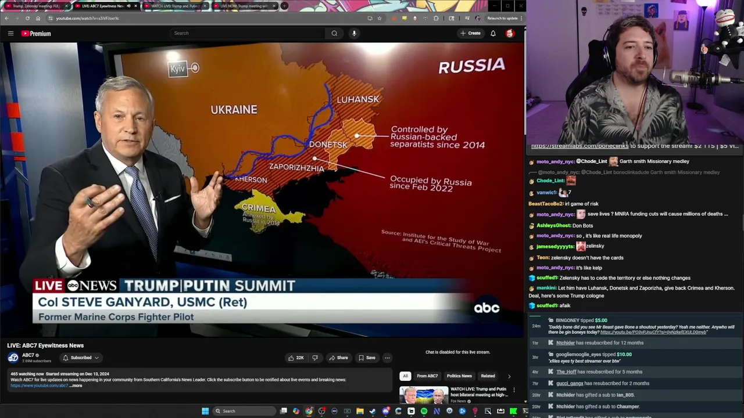Click the address bar URL youtube.com/watch

(x=87, y=18)
